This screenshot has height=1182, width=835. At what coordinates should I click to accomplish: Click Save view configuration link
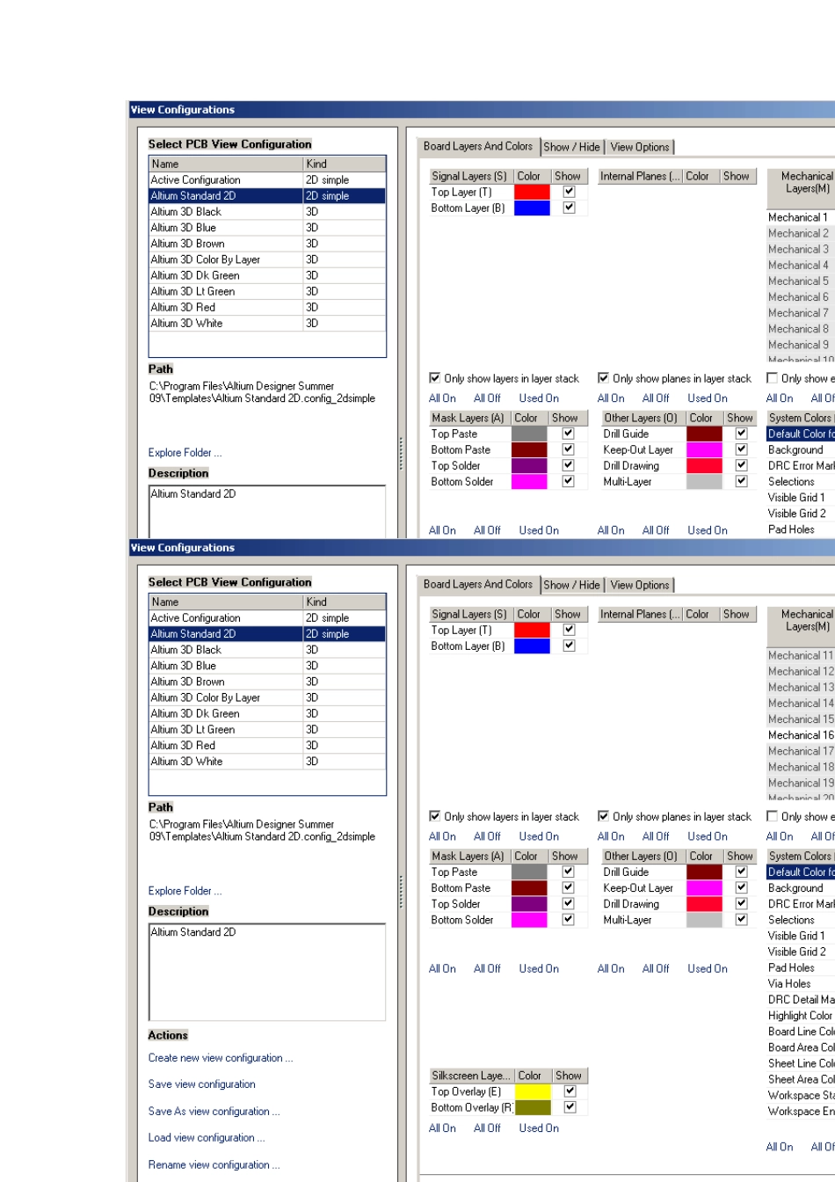202,1084
